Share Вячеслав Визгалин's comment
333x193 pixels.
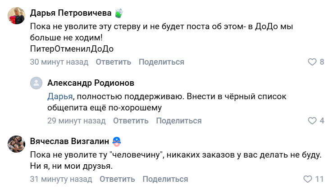(165, 179)
